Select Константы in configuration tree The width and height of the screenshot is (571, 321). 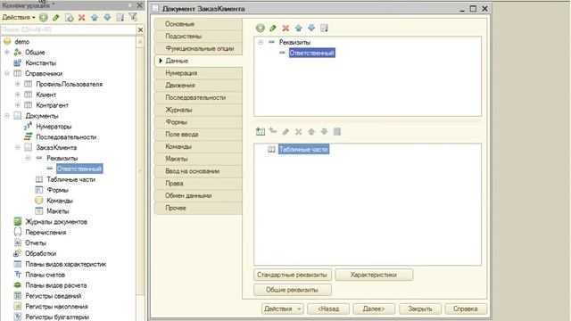click(x=40, y=63)
